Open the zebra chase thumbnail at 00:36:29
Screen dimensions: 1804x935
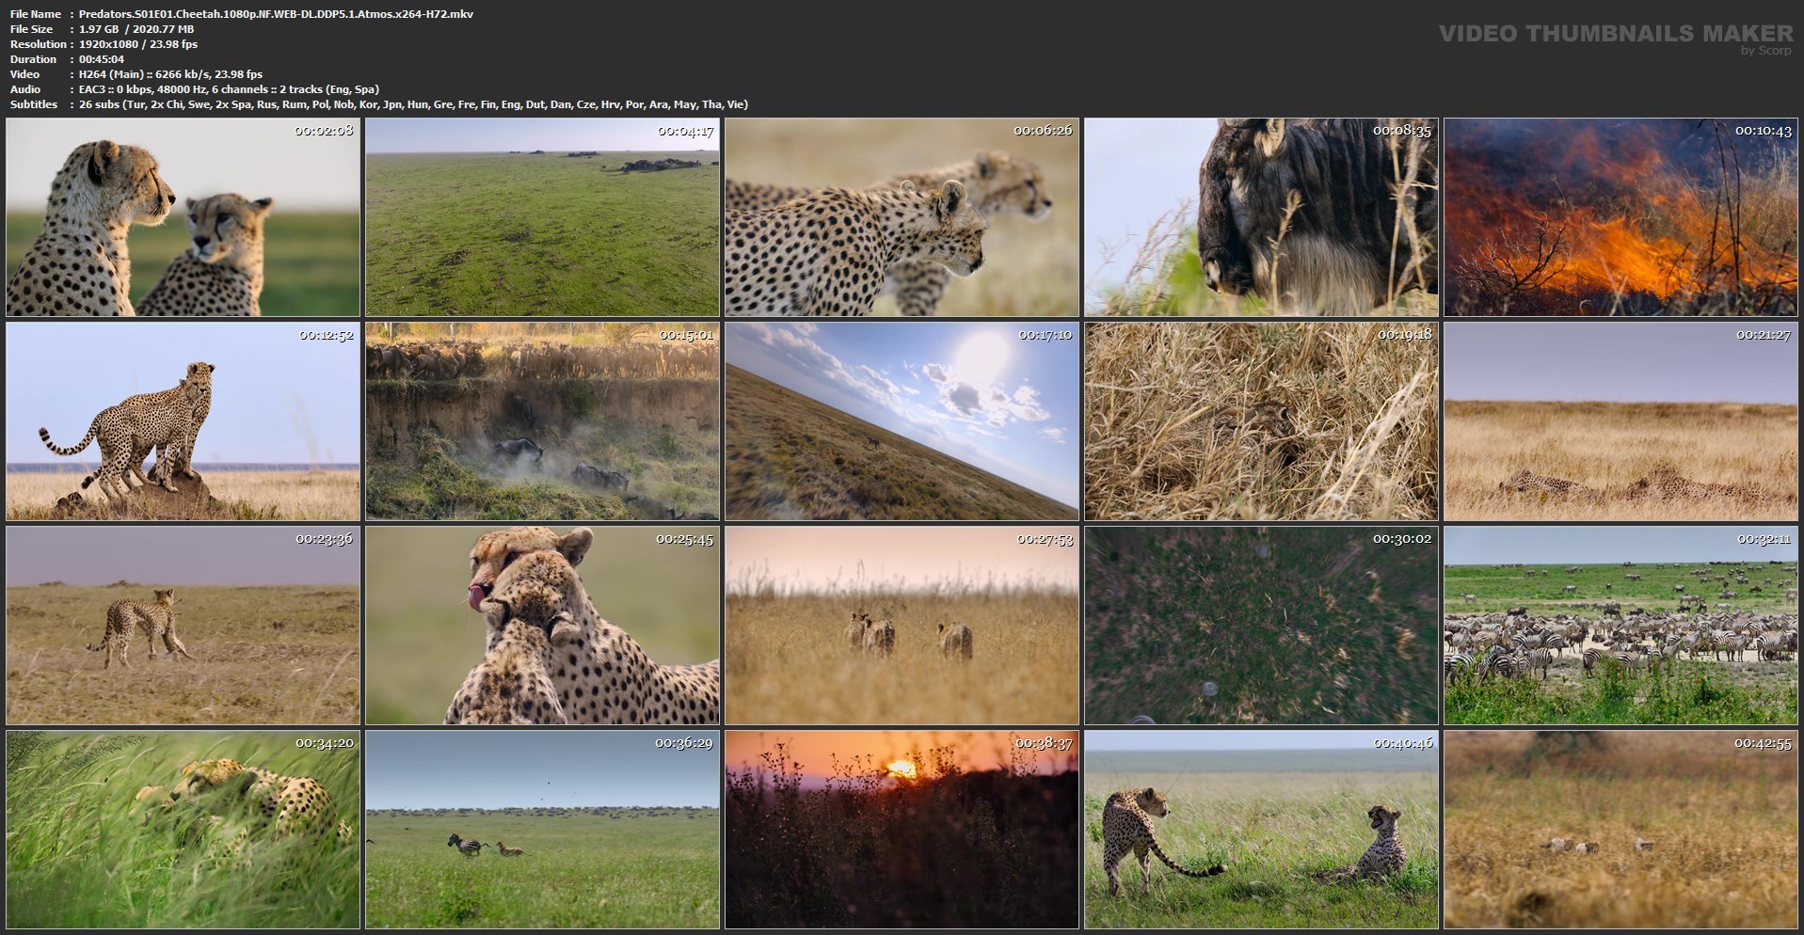pyautogui.click(x=542, y=830)
